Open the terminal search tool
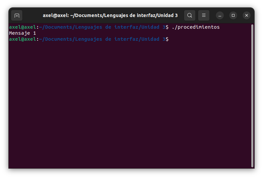This screenshot has height=178, width=263. coord(189,15)
